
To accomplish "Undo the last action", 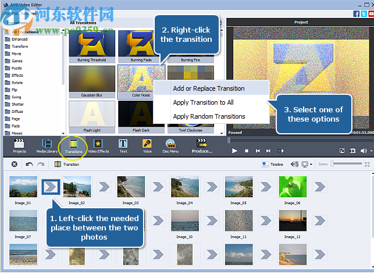I will pos(29,164).
